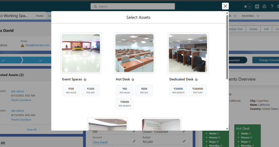Select the Hot Desk image

click(134, 53)
